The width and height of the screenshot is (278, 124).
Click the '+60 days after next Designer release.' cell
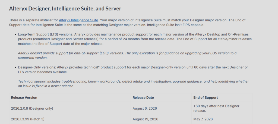(222, 109)
